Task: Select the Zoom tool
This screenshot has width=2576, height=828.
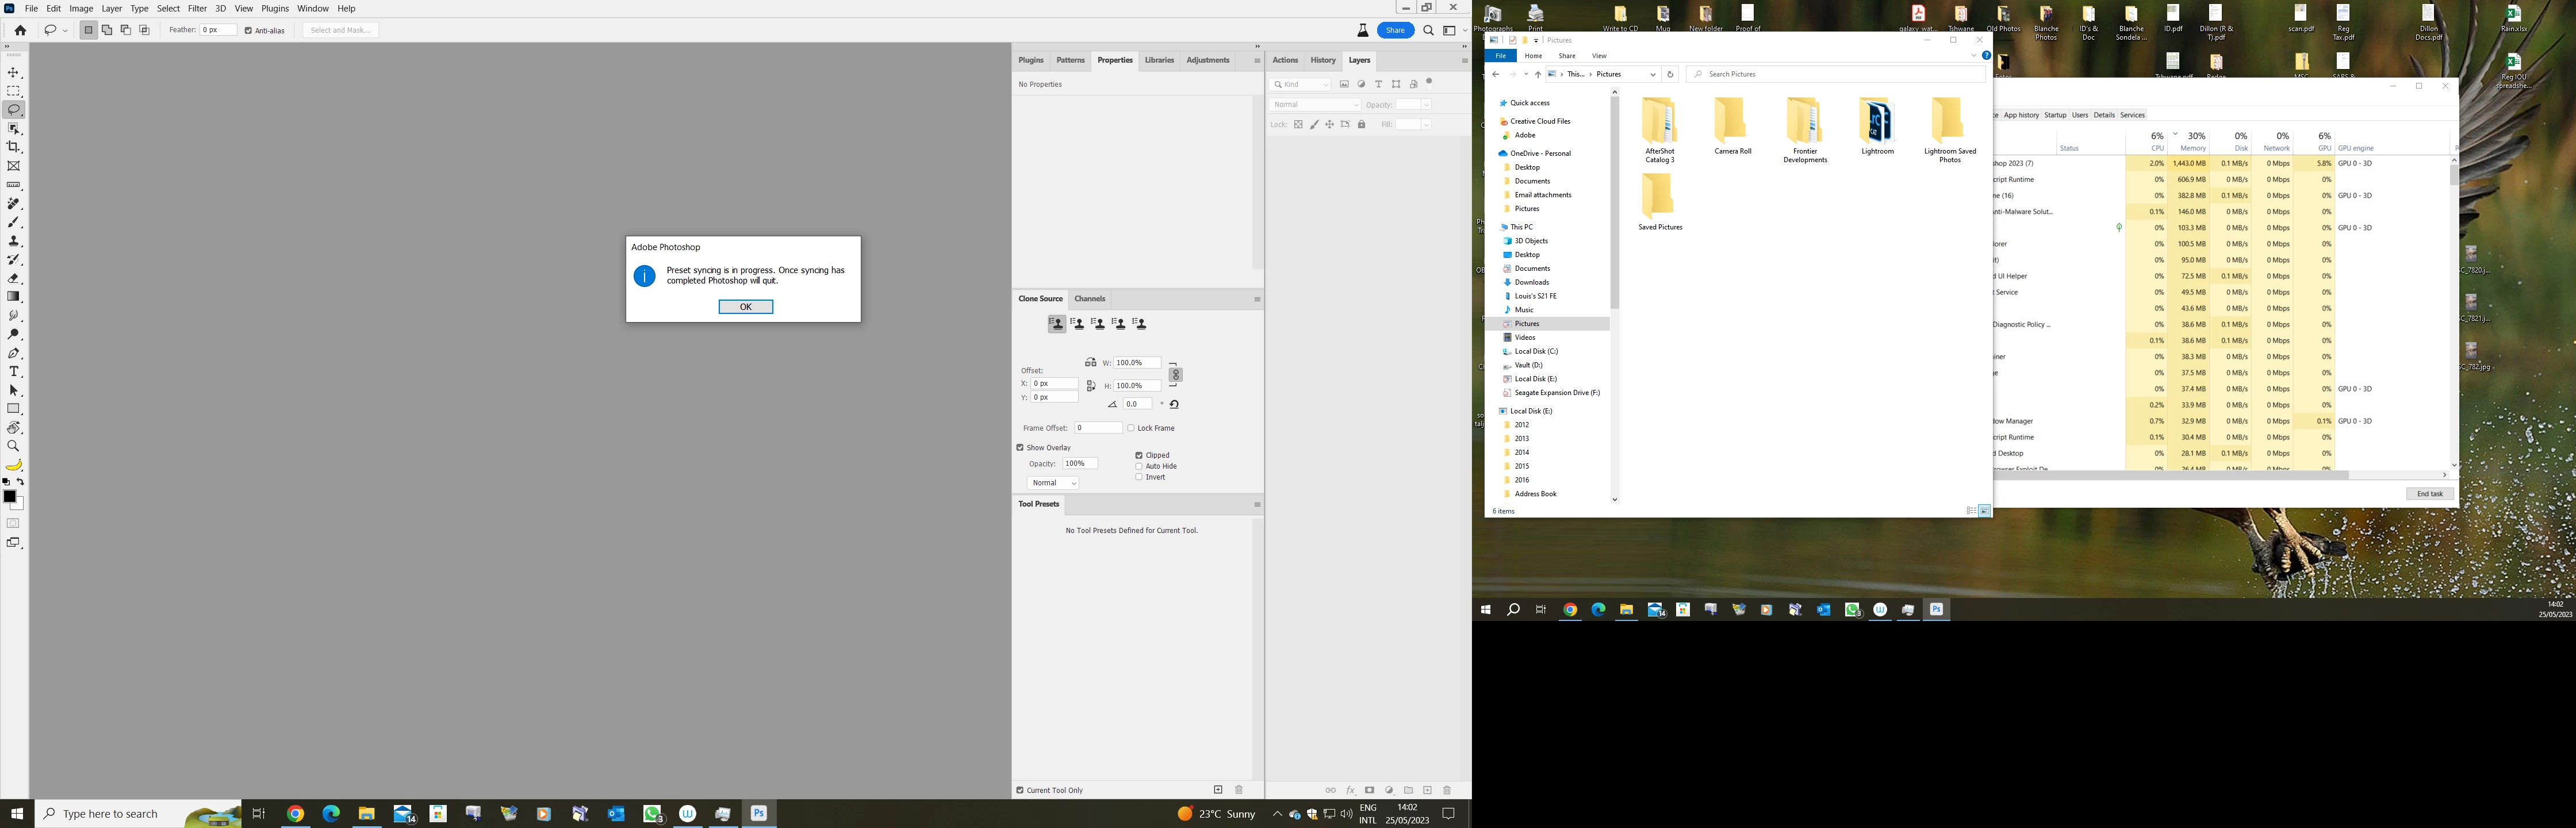Action: tap(14, 446)
